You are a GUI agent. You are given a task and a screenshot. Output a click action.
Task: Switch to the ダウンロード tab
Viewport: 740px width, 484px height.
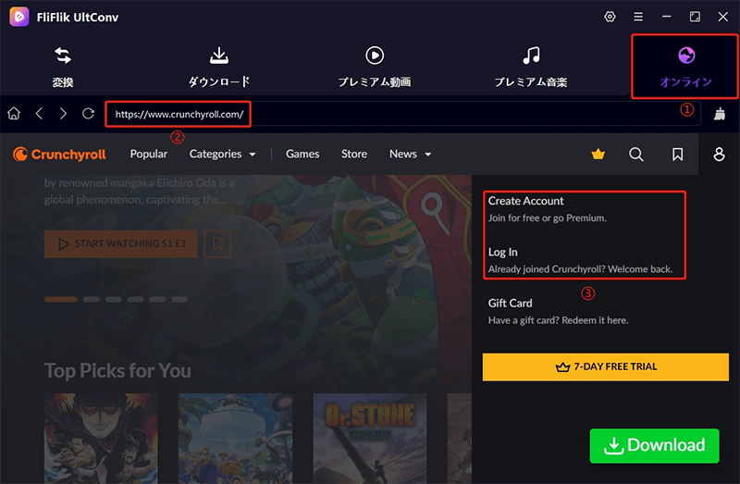(219, 68)
